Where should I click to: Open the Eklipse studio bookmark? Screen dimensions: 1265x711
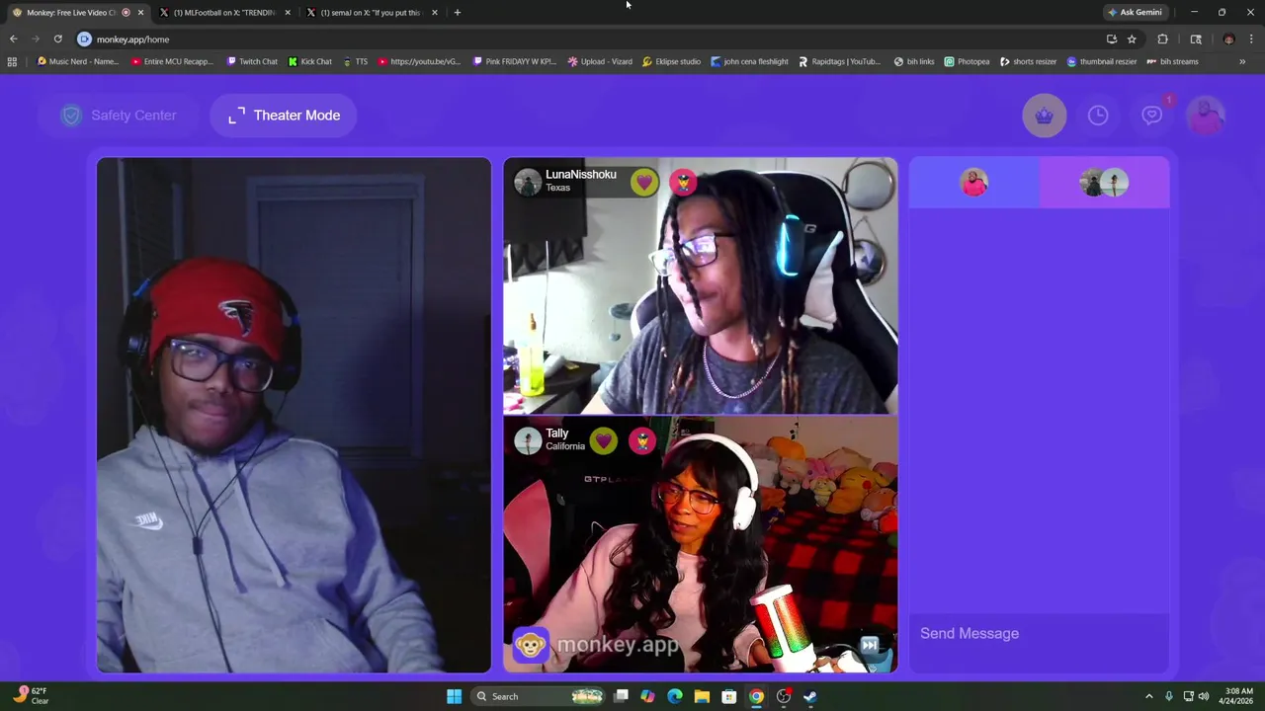pyautogui.click(x=671, y=61)
